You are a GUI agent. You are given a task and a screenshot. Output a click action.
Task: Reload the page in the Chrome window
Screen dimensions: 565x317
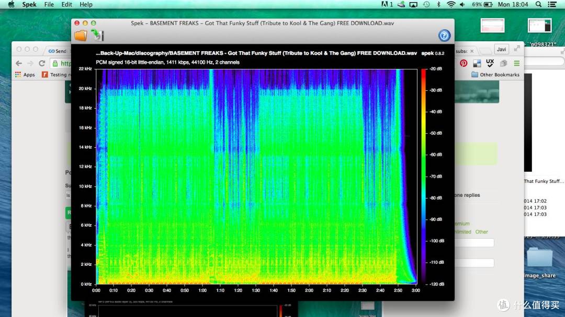coord(42,63)
